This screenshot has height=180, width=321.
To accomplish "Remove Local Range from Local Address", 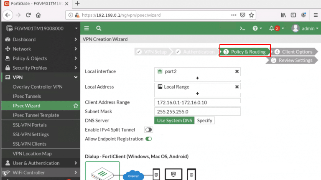I will (x=237, y=87).
